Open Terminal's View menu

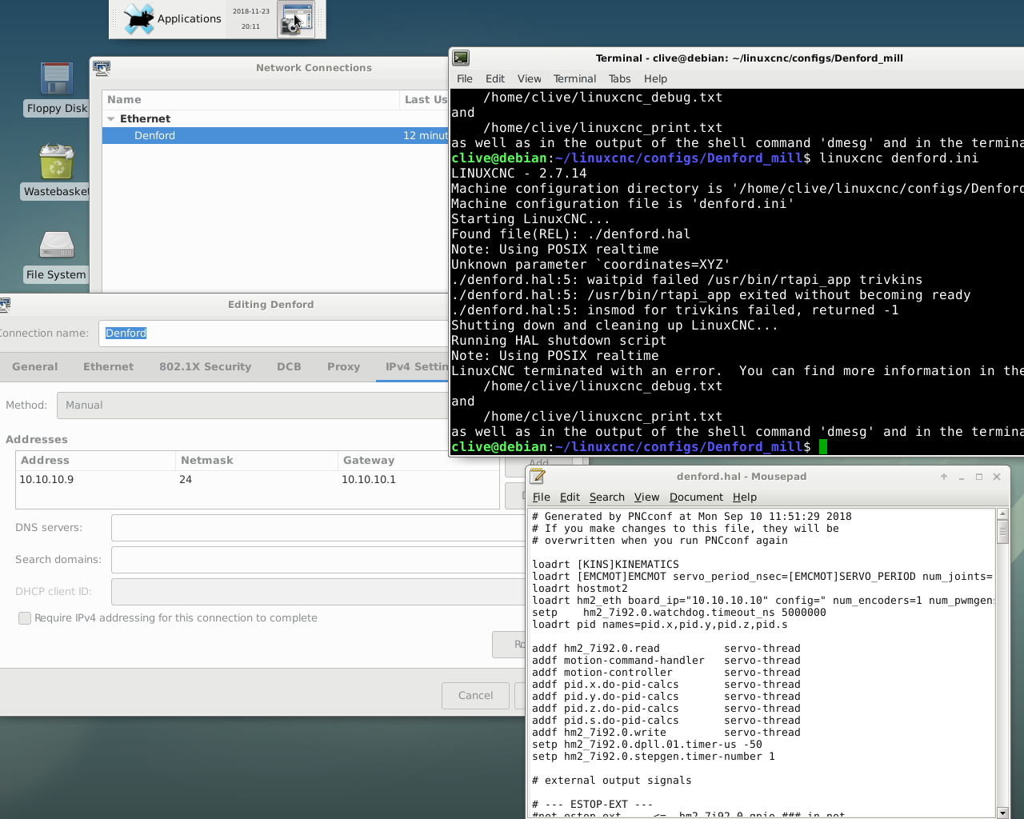click(530, 78)
